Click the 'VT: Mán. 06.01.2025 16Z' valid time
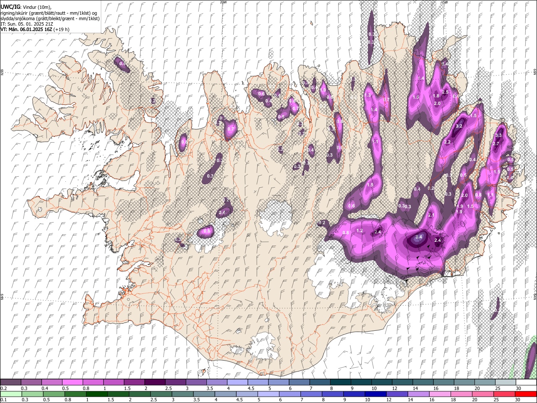This screenshot has width=537, height=403. coord(26,29)
